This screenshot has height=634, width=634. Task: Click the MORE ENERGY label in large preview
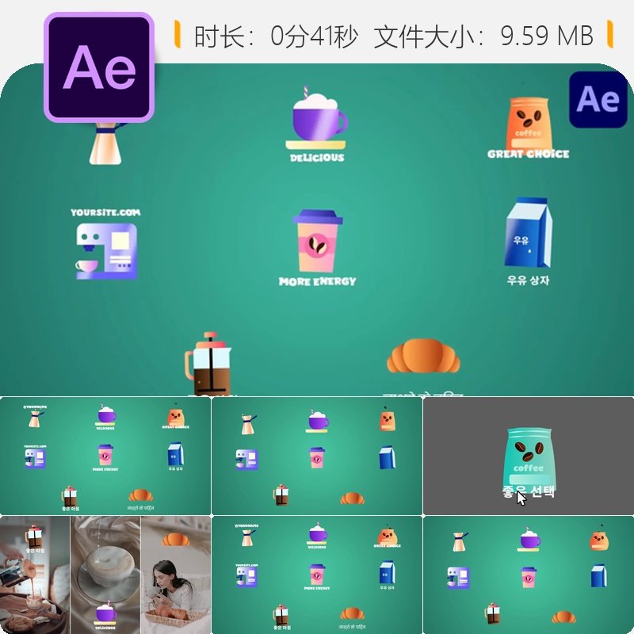tap(318, 281)
